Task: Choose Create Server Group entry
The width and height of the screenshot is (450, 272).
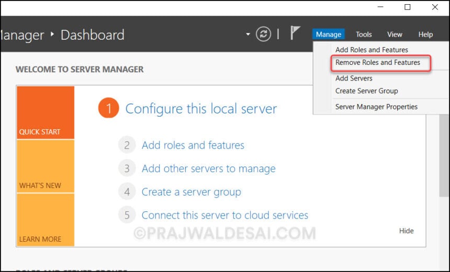Action: 366,91
